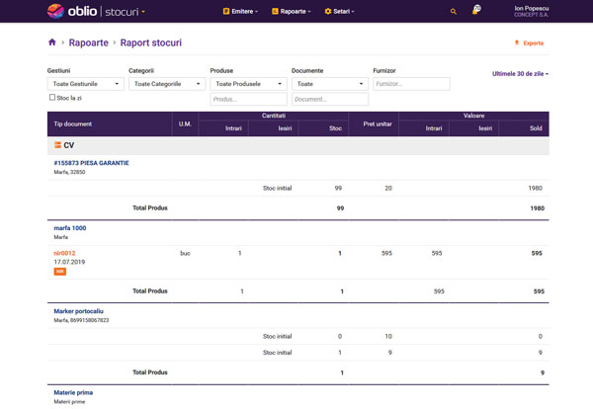
Task: Click the CV warehouse group icon
Action: (x=57, y=145)
